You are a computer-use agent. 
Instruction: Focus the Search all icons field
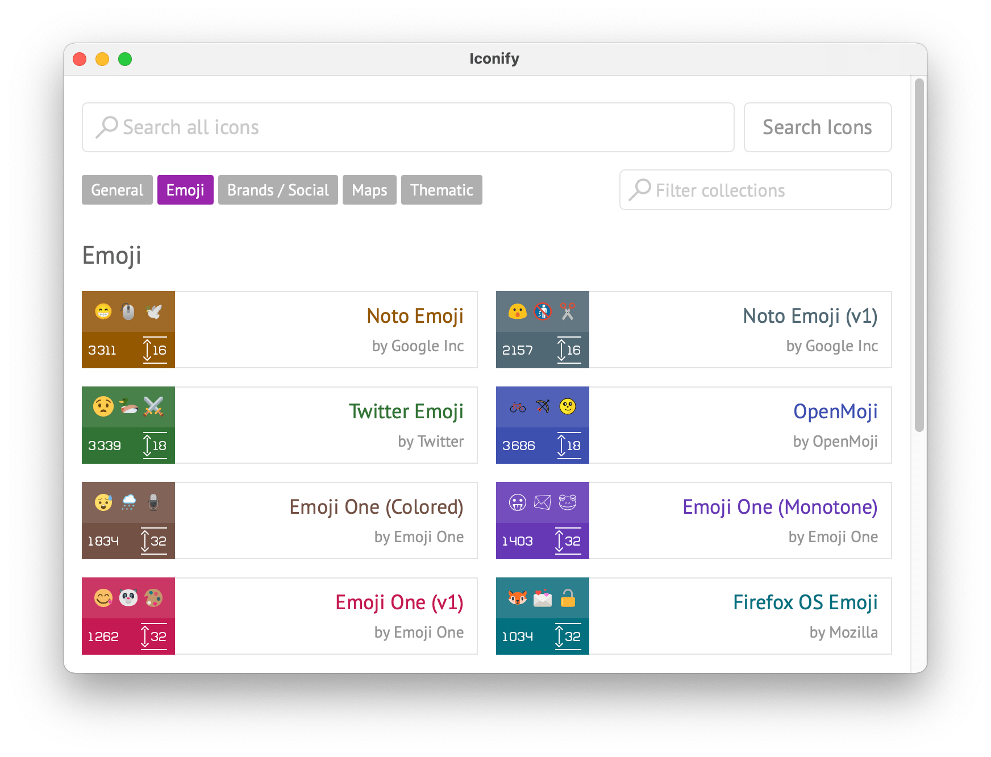(x=408, y=127)
